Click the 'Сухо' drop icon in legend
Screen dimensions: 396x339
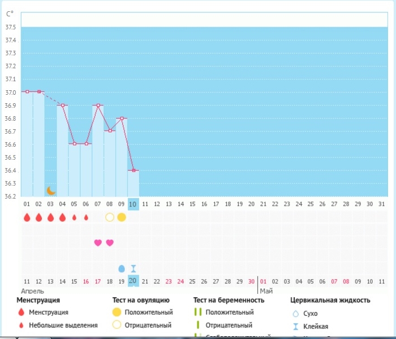[x=295, y=313]
